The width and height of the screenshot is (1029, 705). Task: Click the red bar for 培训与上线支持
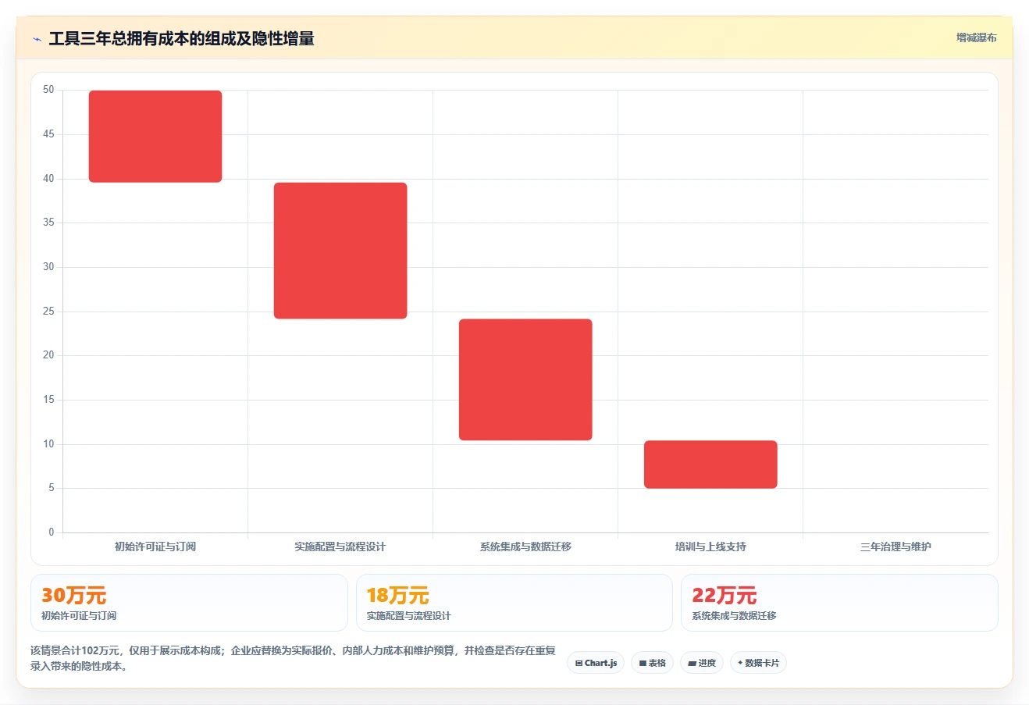710,465
